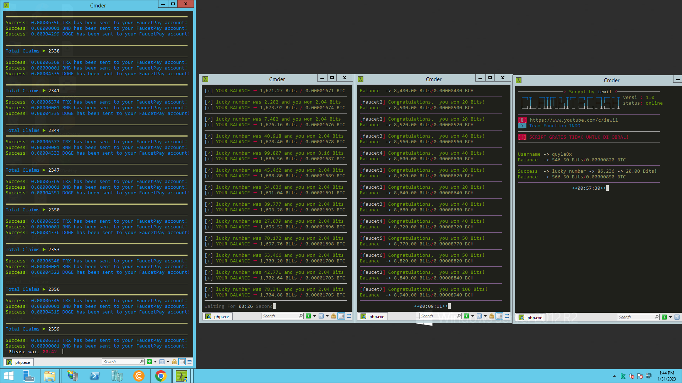Click the muted volume tray icon

(632, 376)
